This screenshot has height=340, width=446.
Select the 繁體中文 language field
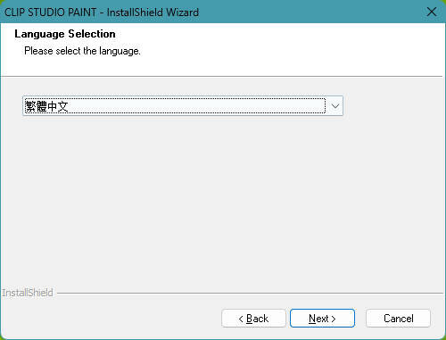click(183, 106)
